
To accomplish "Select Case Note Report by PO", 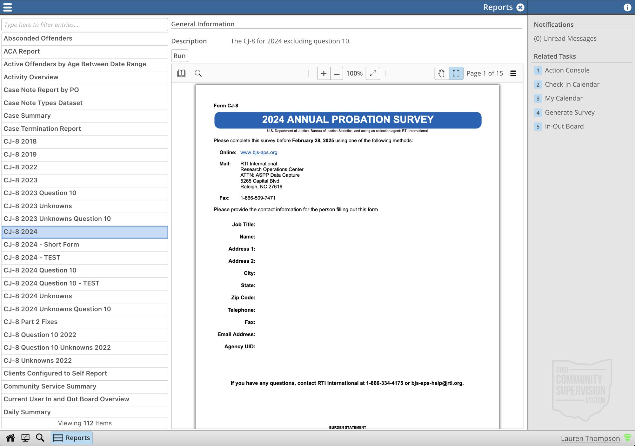I will pos(85,90).
